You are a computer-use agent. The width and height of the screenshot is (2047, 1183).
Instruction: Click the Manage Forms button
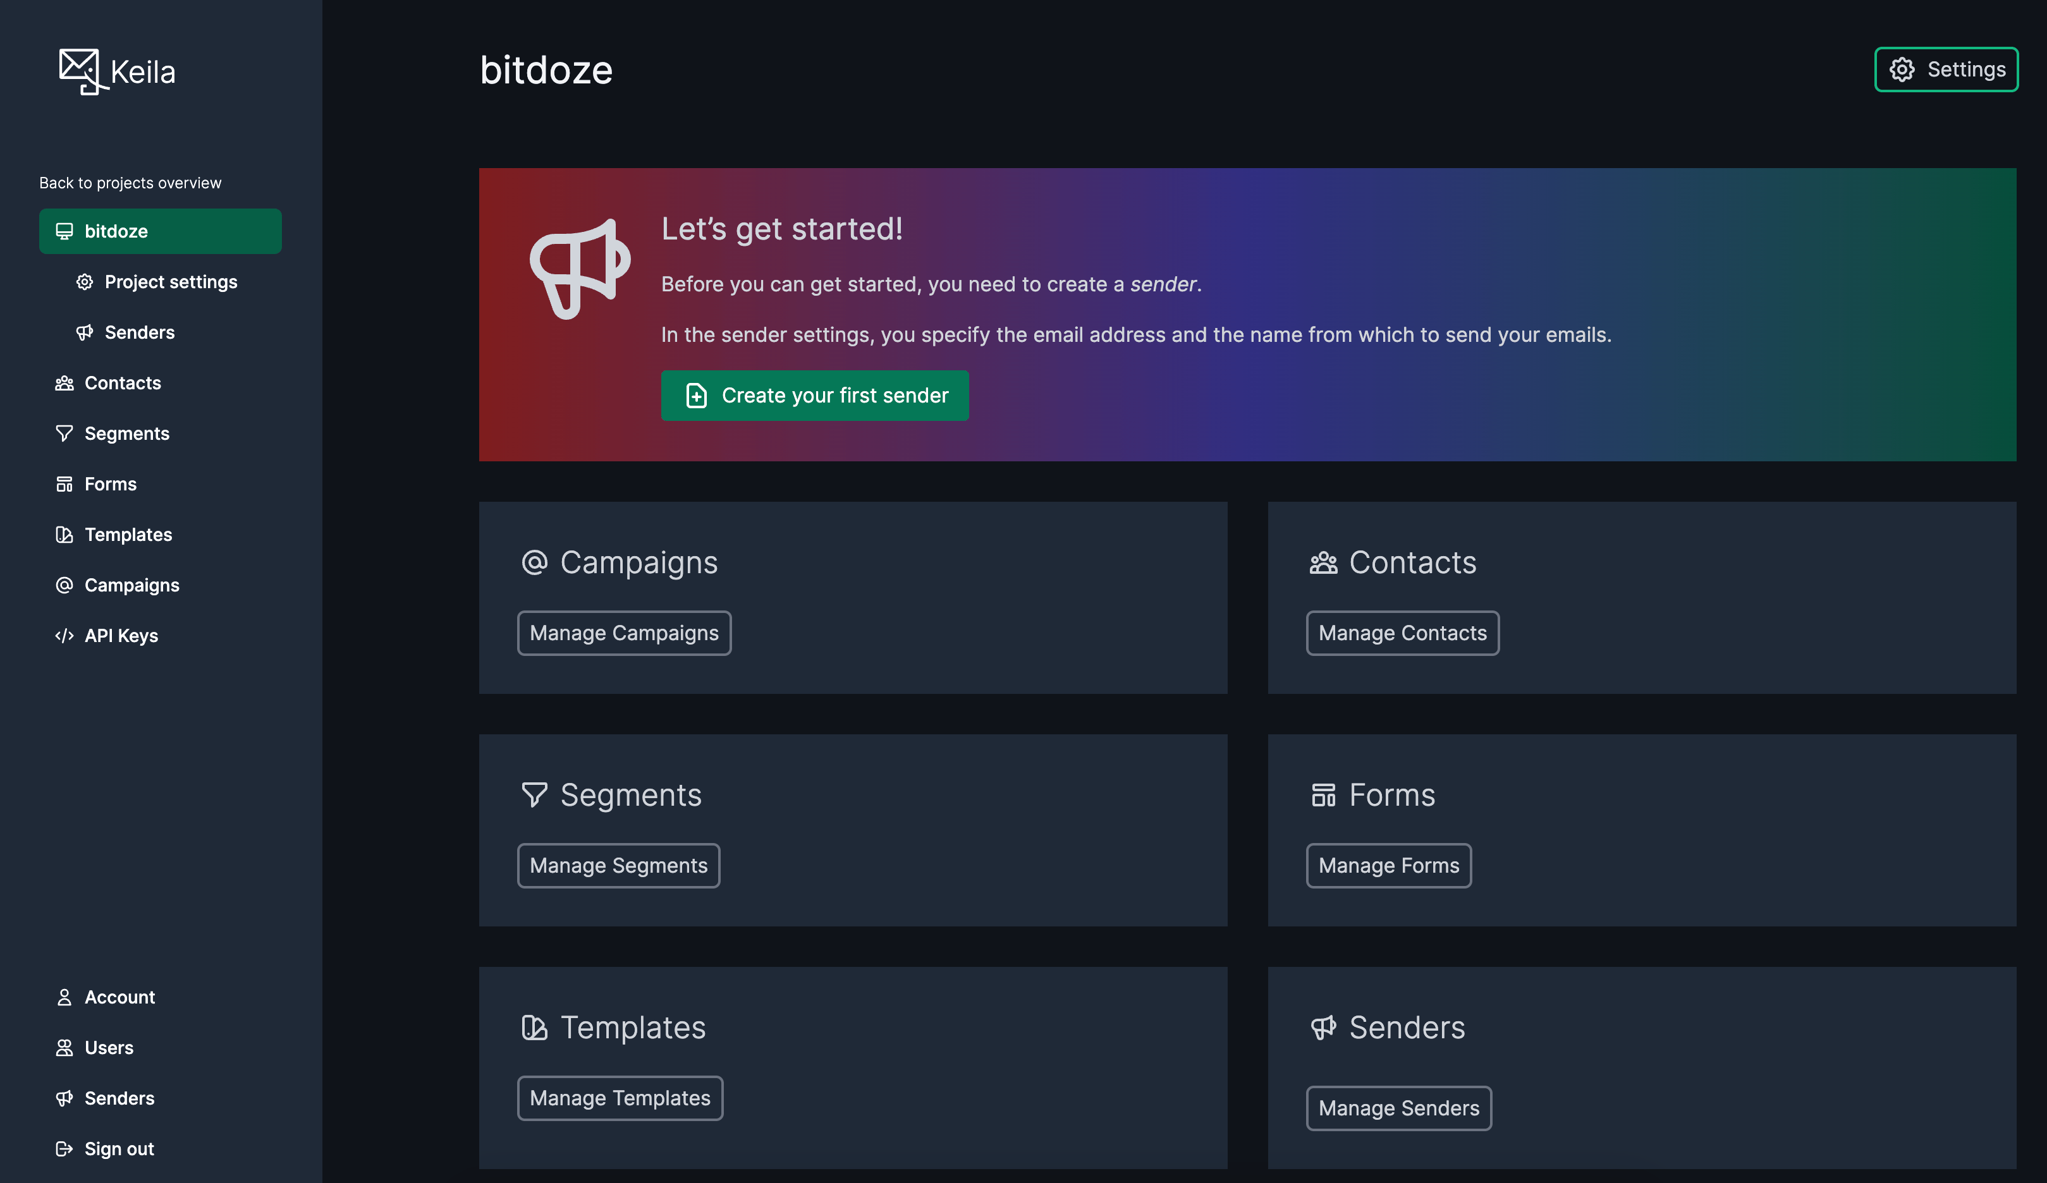coord(1388,866)
